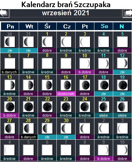Image resolution: width=132 pixels, height=162 pixels.
Task: Select the 'słabe' rating on September 26
Action: [x=122, y=115]
